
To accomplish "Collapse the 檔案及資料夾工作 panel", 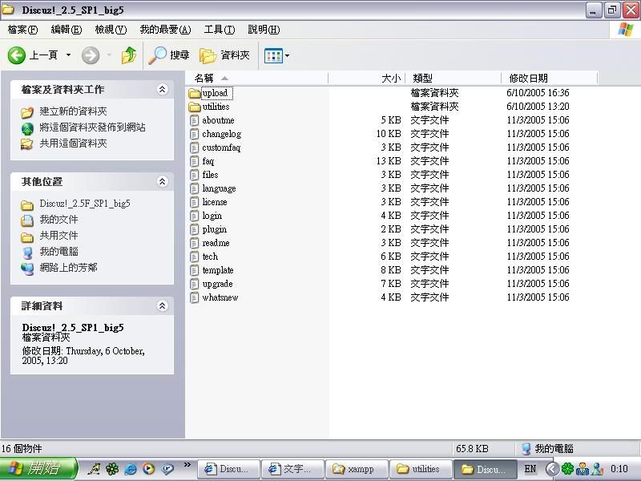I will click(163, 90).
